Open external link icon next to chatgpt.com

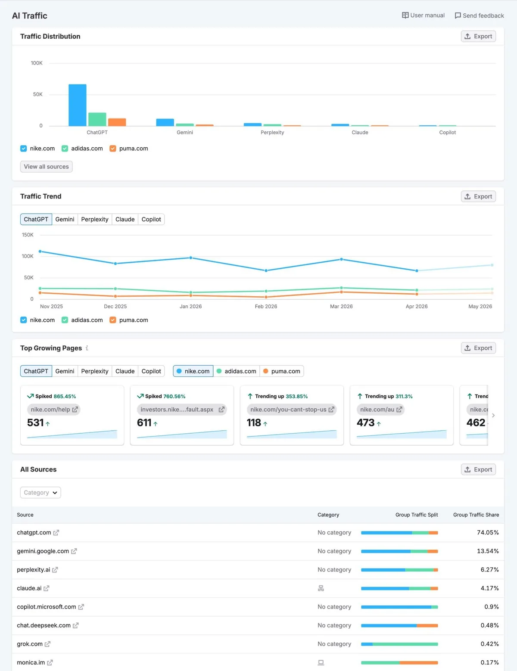56,533
